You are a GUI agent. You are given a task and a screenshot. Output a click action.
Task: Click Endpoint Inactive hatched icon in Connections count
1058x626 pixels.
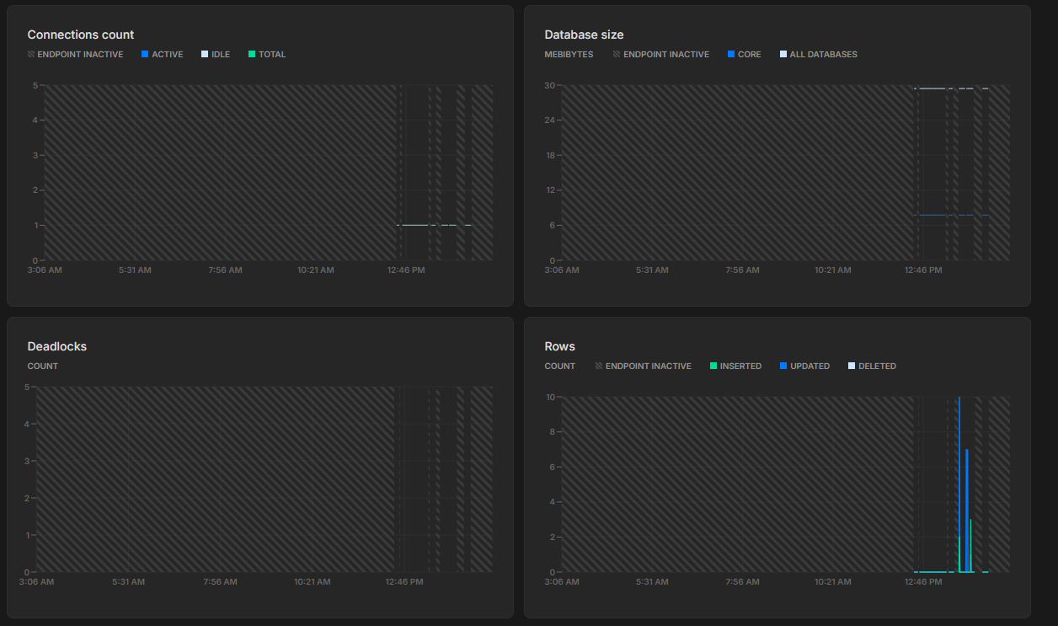[31, 54]
